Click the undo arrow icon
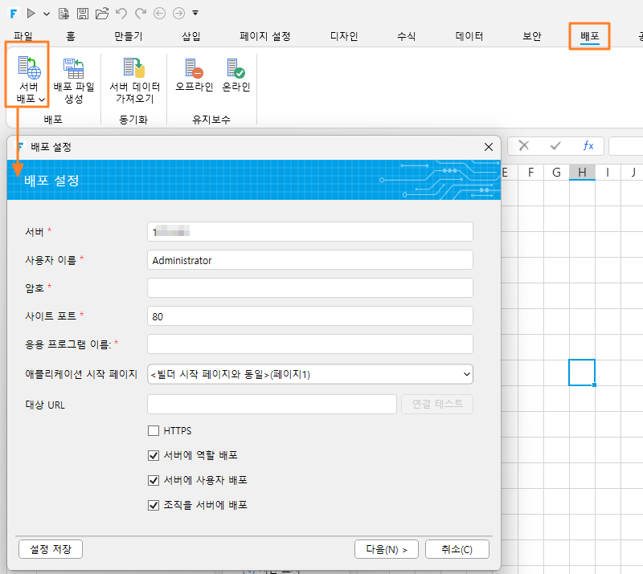643x574 pixels. pyautogui.click(x=121, y=14)
